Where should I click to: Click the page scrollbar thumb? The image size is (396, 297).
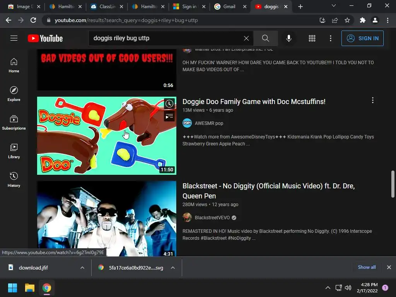click(x=393, y=184)
